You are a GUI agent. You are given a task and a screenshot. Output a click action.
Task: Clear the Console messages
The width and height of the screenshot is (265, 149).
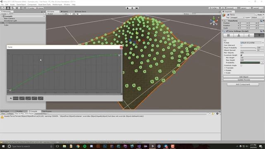[3, 114]
